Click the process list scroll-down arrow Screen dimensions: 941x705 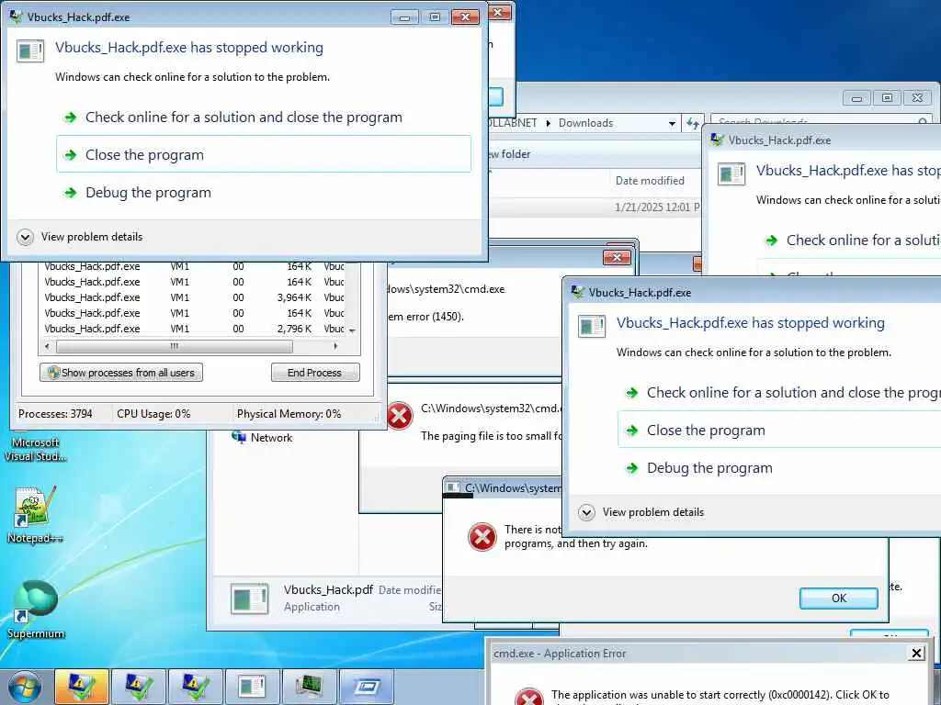[352, 330]
